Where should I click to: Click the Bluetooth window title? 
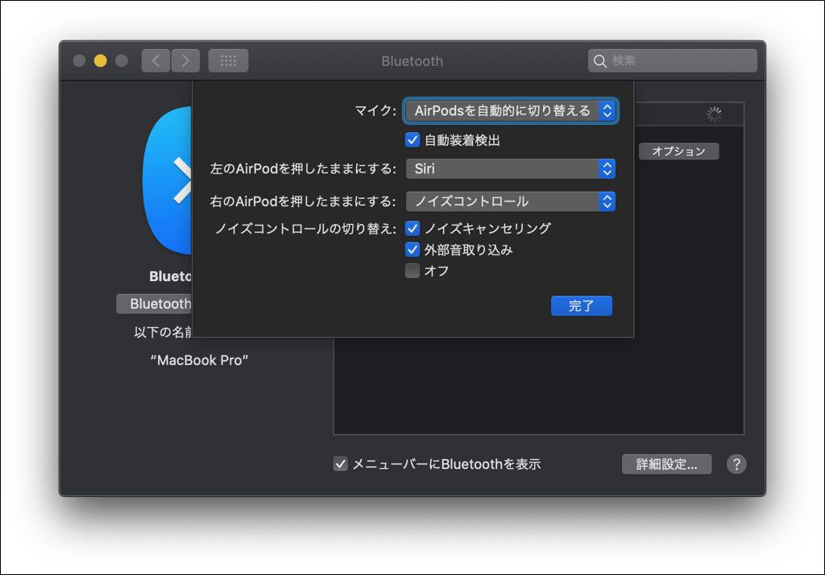(412, 61)
